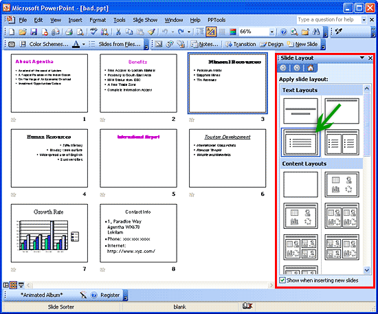The height and width of the screenshot is (314, 378).
Task: Toggle the Expand All button
Action: tap(200, 32)
